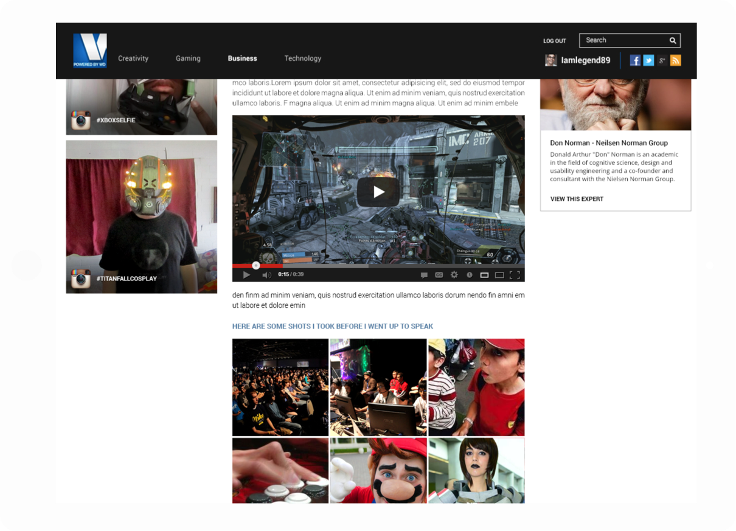Image resolution: width=736 pixels, height=531 pixels.
Task: Click the video seek bar scrubber handle
Action: tap(256, 265)
